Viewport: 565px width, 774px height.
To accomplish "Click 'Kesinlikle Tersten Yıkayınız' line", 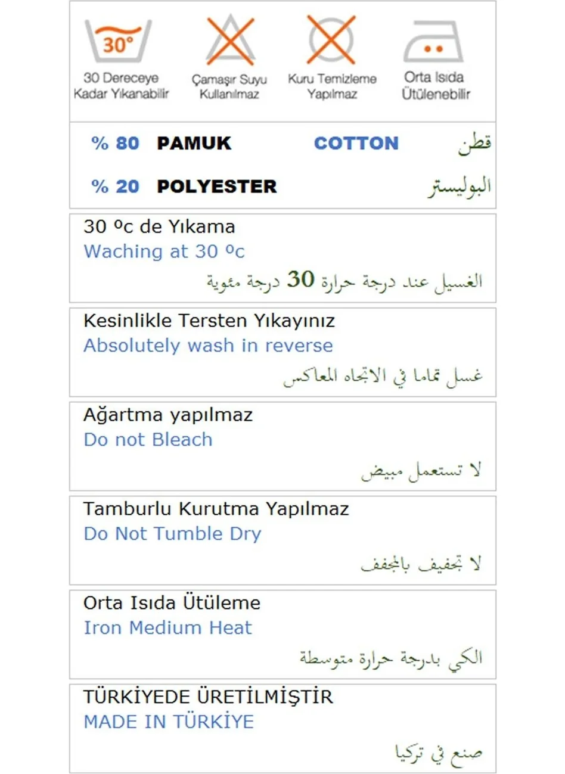I will [209, 321].
